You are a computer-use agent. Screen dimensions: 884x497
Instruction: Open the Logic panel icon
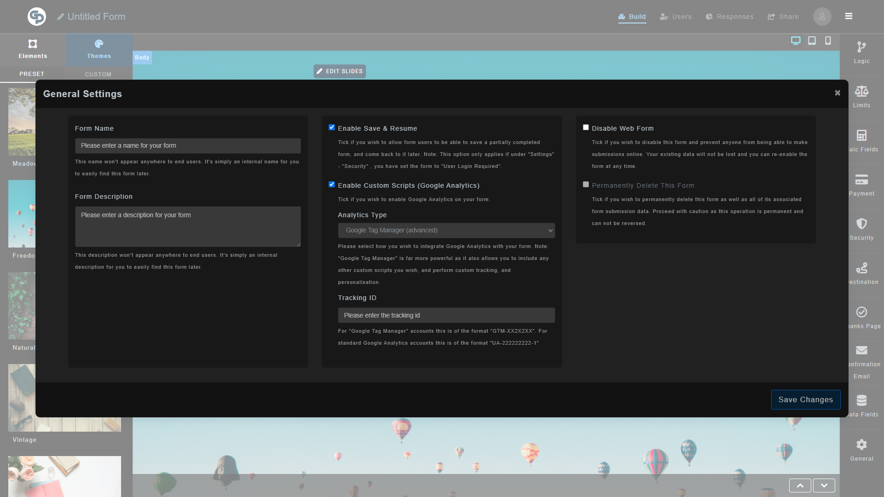(861, 47)
